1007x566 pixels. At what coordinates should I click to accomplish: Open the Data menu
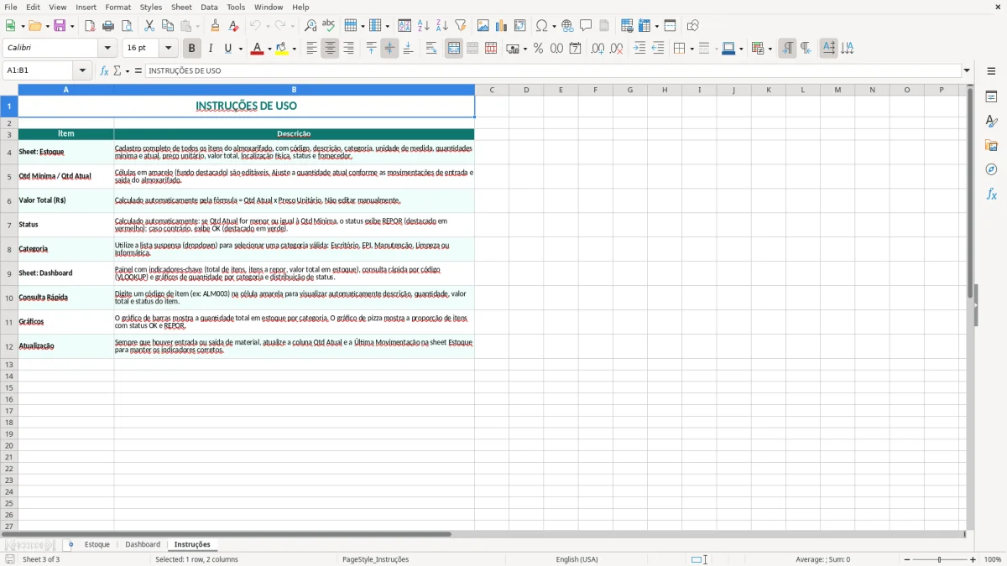[209, 7]
